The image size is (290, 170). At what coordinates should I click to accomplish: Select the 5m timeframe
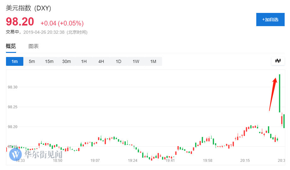[x=32, y=61]
